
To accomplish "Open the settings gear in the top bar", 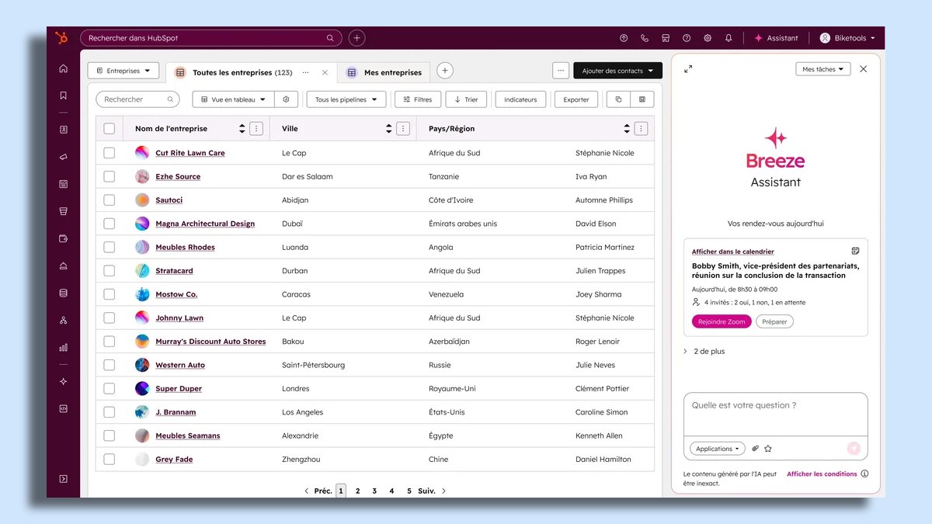I will tap(708, 38).
